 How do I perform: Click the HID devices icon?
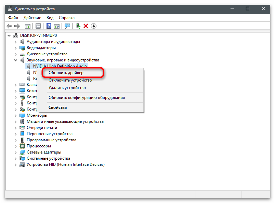(22, 165)
